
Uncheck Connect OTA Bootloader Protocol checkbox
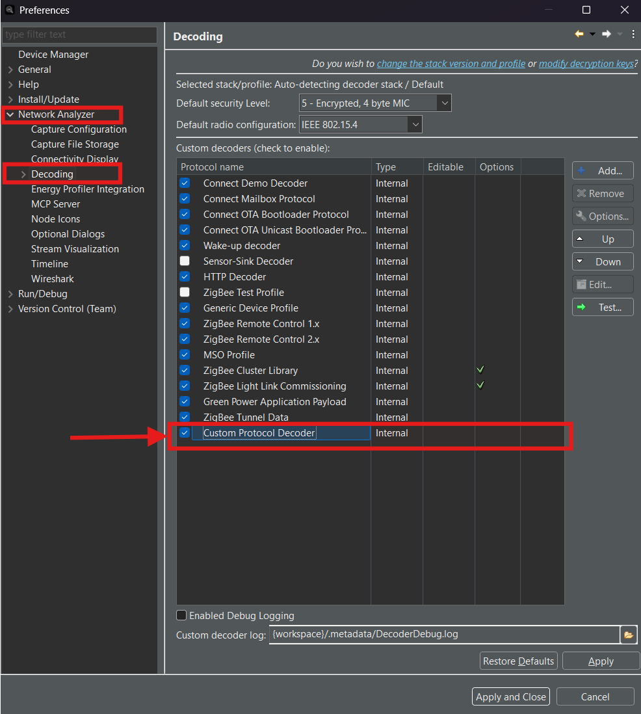tap(185, 214)
